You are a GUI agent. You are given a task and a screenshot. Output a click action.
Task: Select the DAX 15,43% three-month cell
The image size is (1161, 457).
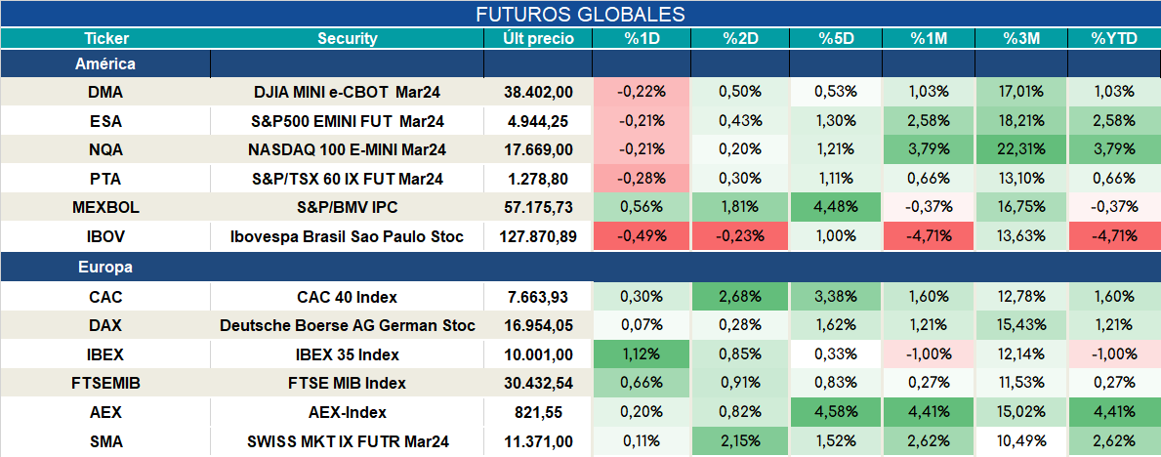coord(1021,326)
